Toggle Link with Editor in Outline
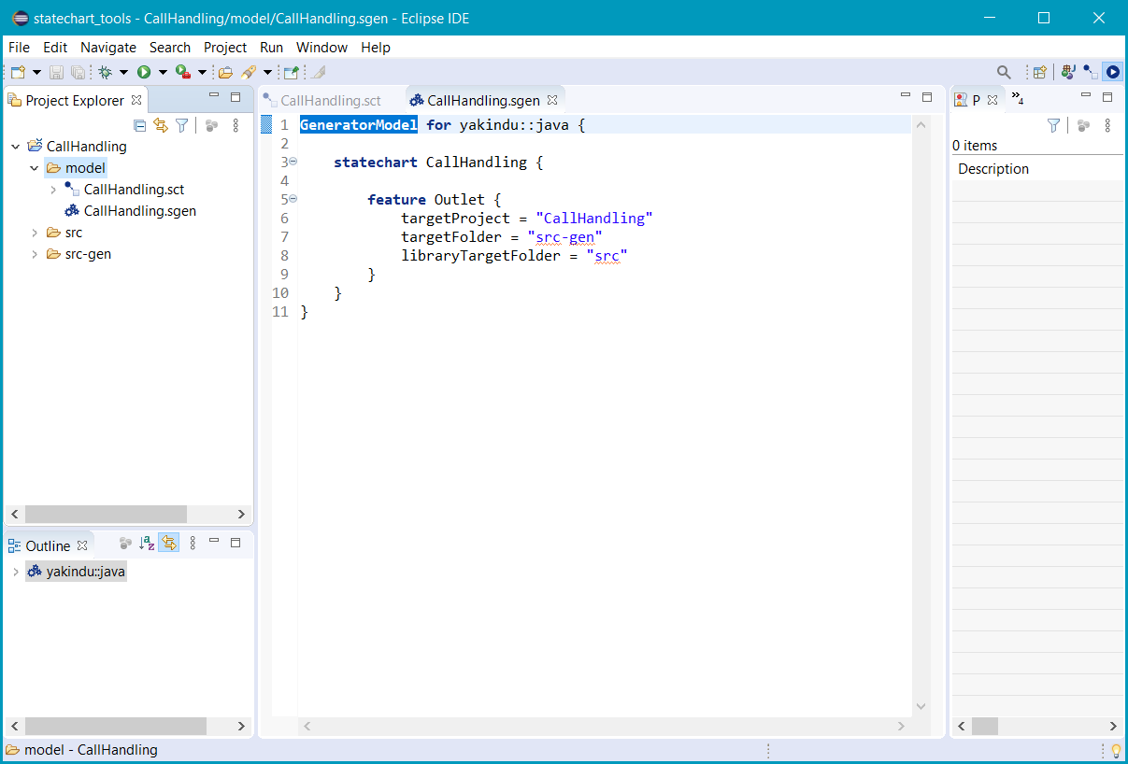Image resolution: width=1128 pixels, height=764 pixels. (169, 543)
